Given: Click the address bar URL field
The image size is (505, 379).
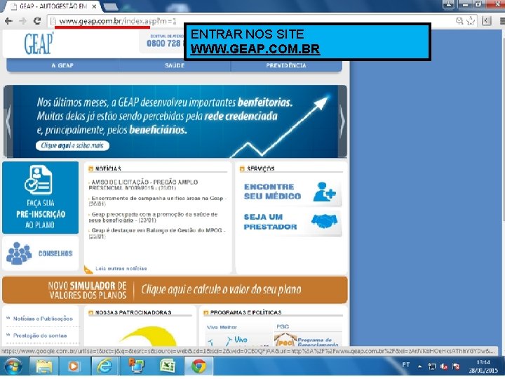Looking at the screenshot, I should [251, 21].
